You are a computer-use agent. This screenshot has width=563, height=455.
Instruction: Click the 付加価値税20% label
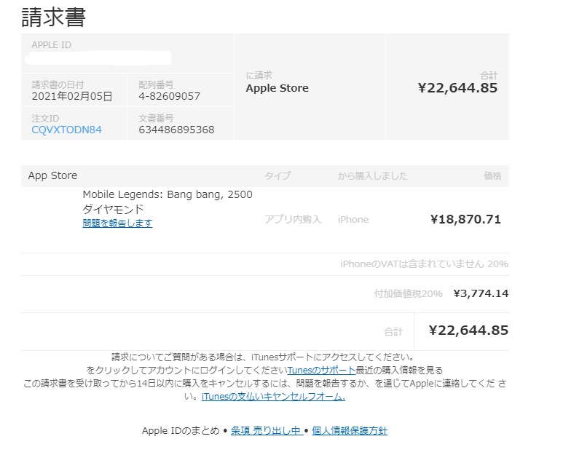(x=408, y=294)
